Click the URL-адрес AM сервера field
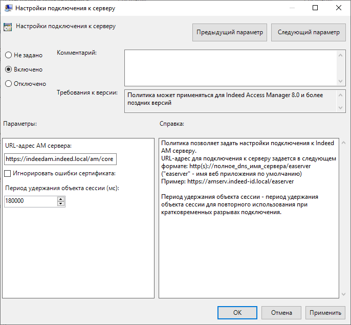Viewport: 351px width, 325px height. click(x=60, y=159)
